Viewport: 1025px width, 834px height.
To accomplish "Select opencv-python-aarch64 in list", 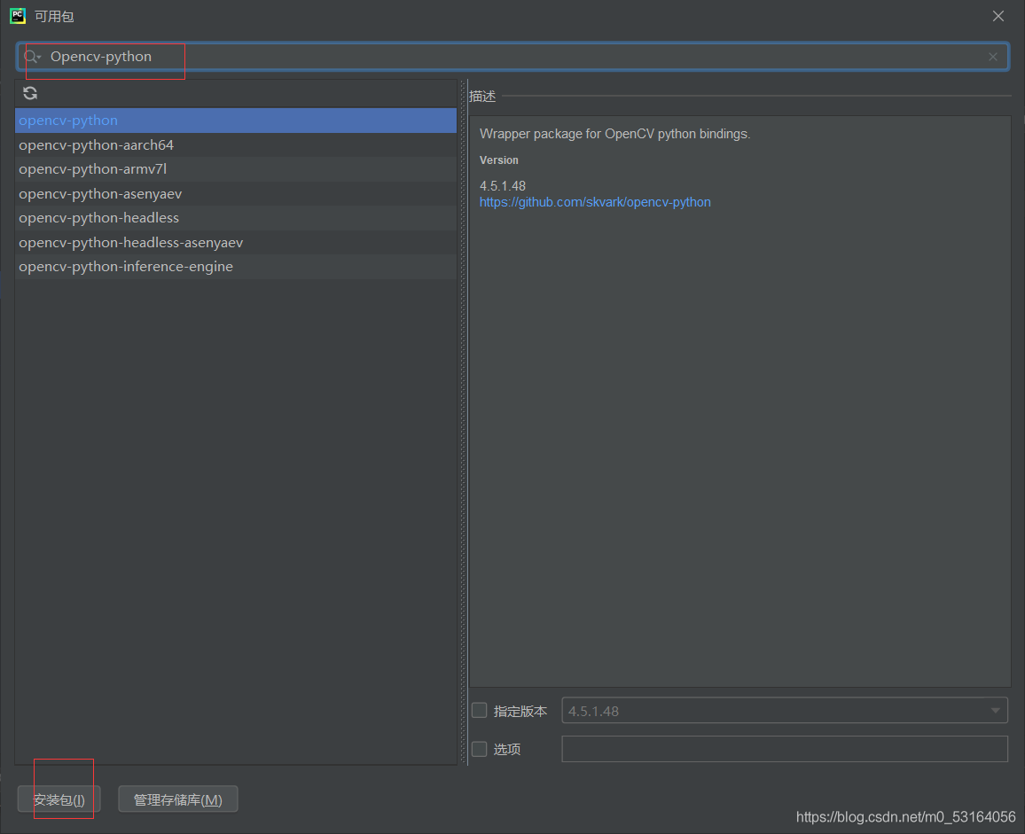I will 235,145.
